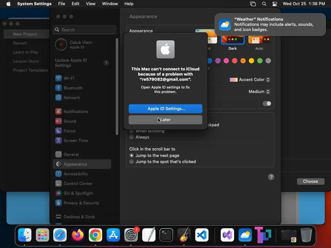The width and height of the screenshot is (331, 248).
Task: Open GarageBand from the Dock
Action: [x=184, y=235]
